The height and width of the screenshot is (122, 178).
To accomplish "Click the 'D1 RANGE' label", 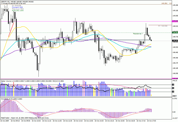I will point(17,6).
